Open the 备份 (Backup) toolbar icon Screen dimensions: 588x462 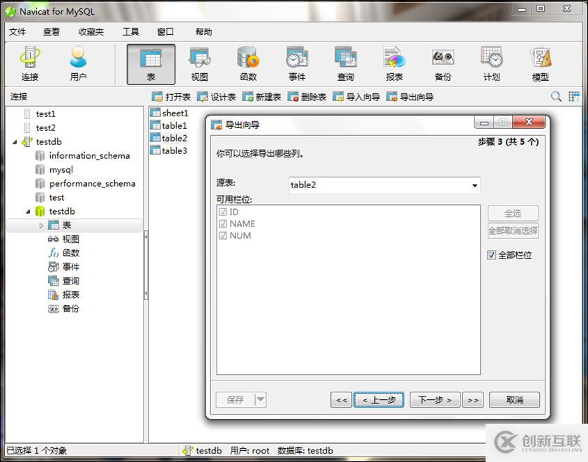443,63
